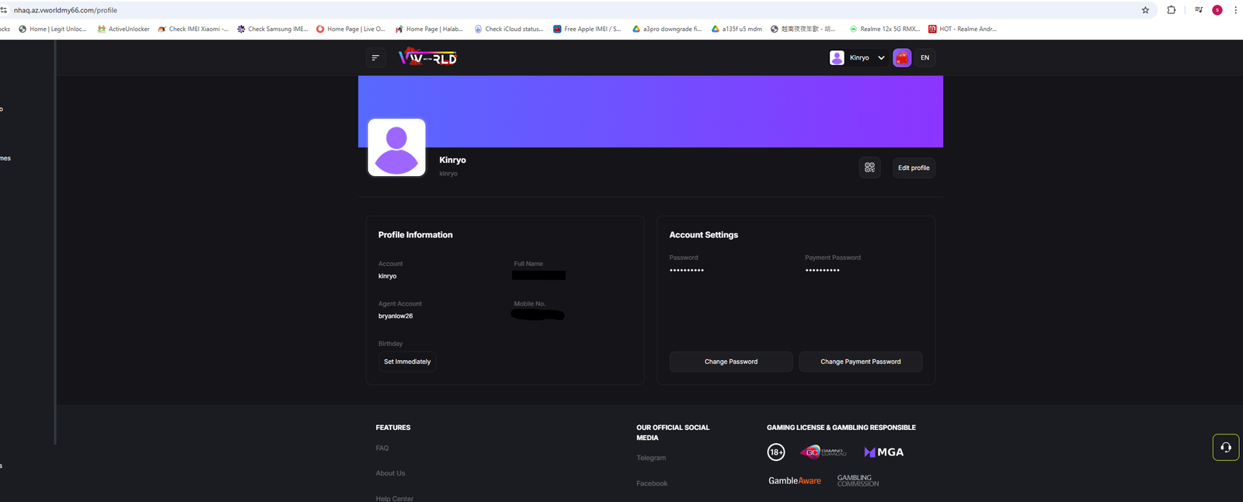The image size is (1243, 502).
Task: Click the large profile avatar picture
Action: (x=396, y=147)
